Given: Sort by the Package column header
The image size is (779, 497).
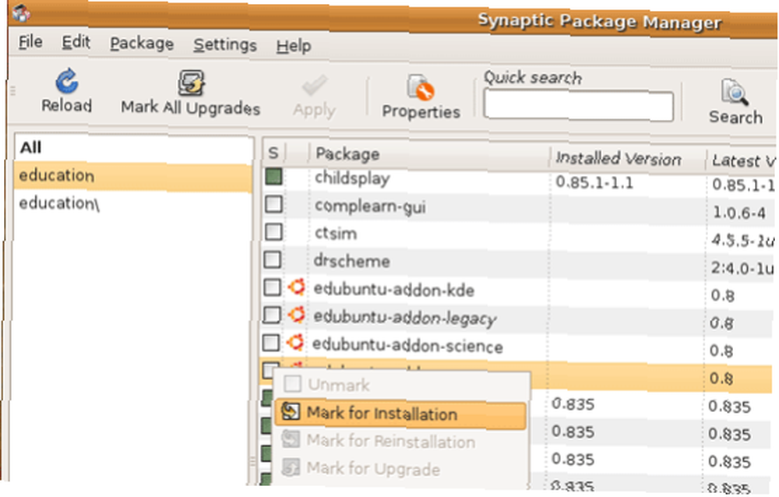Looking at the screenshot, I should pyautogui.click(x=429, y=155).
